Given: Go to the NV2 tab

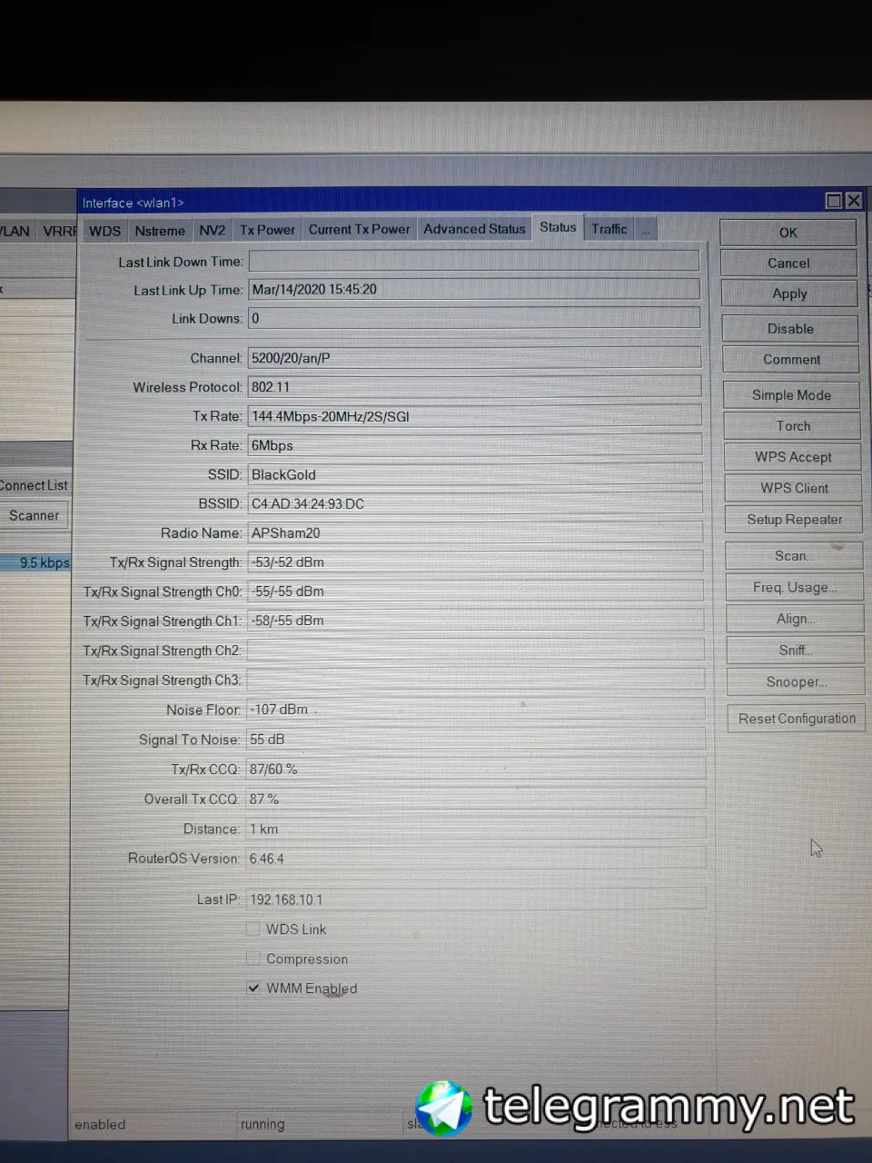Looking at the screenshot, I should pos(212,231).
